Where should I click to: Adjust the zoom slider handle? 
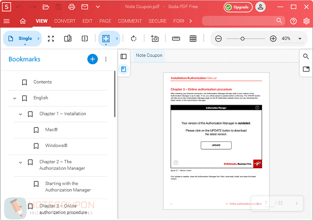coord(242,38)
